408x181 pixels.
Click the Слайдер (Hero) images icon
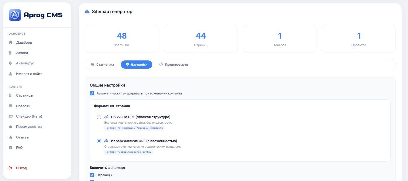click(11, 116)
